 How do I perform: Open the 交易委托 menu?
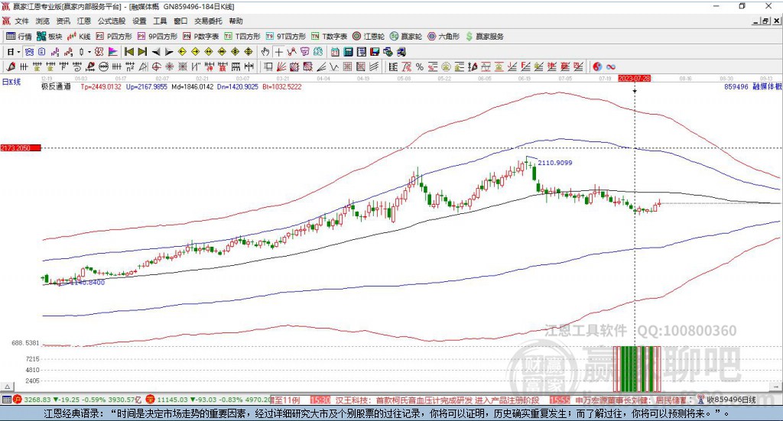point(208,21)
